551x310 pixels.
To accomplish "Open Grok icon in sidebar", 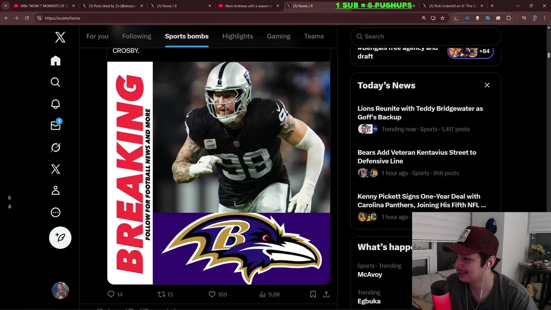I will pos(56,147).
